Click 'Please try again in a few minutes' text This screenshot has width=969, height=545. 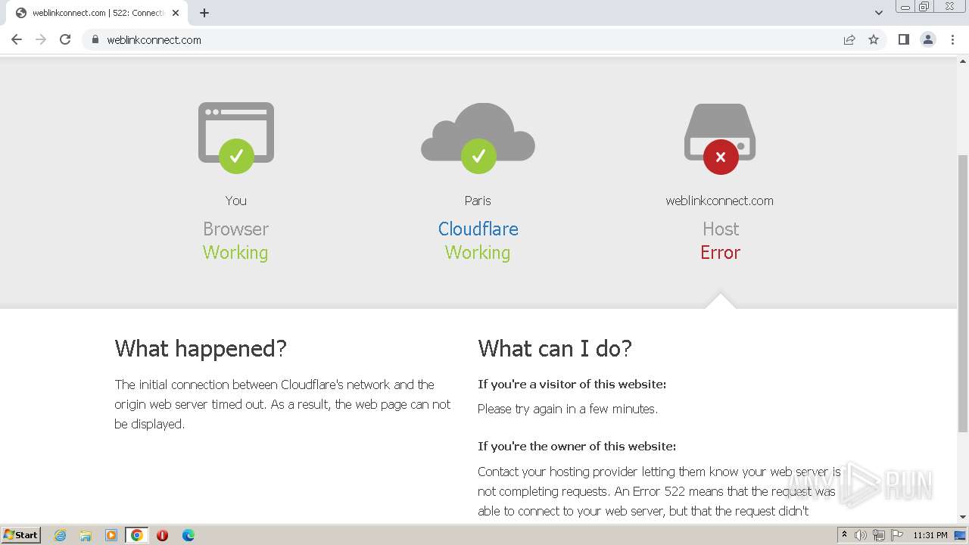(x=568, y=409)
